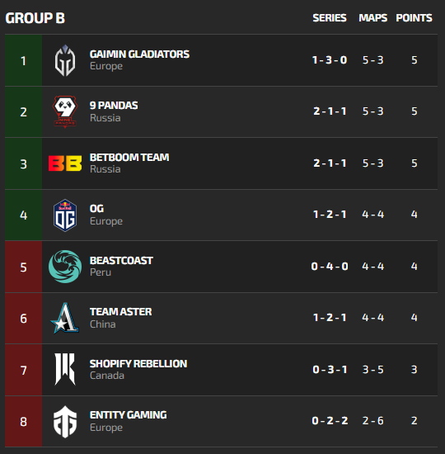Click Beastcoast's 0-4-0 series record
This screenshot has width=445, height=454.
(x=330, y=266)
